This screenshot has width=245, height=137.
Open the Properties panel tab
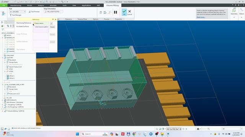tap(118, 19)
